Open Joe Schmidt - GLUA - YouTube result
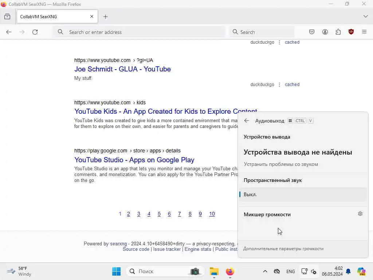Image resolution: width=373 pixels, height=280 pixels. click(122, 69)
